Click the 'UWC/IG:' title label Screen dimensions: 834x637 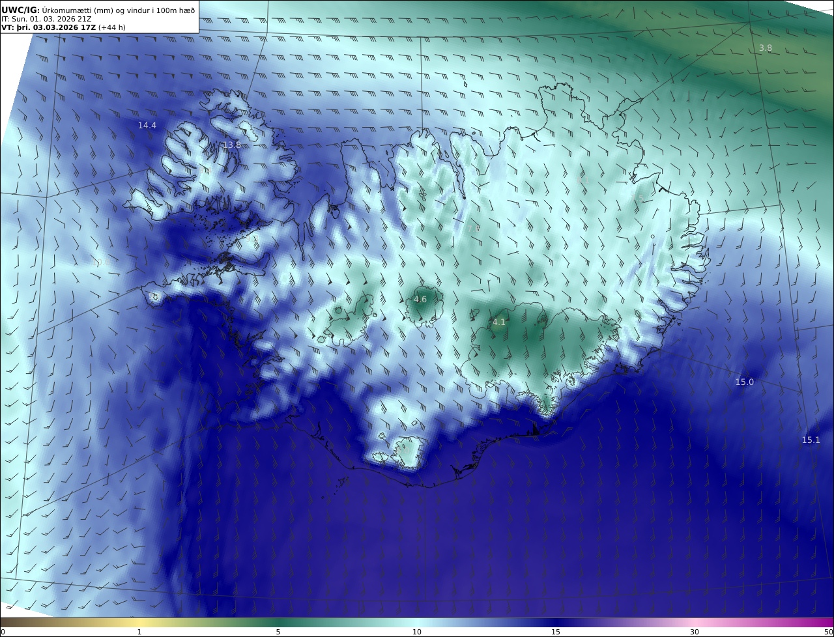coord(21,10)
